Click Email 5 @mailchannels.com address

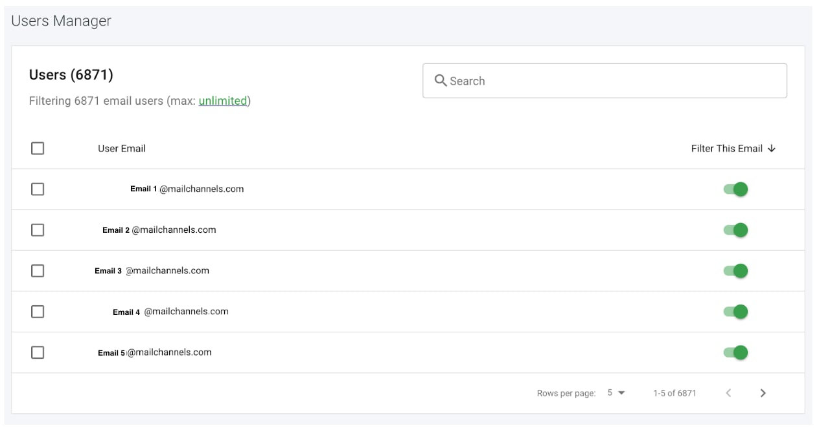coord(155,352)
